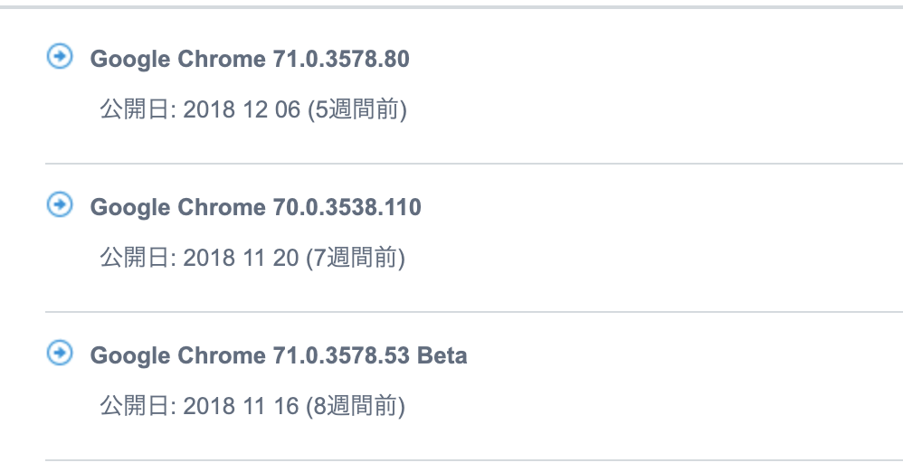The image size is (903, 472).
Task: Click the release date 2018 11 20
Action: point(241,258)
